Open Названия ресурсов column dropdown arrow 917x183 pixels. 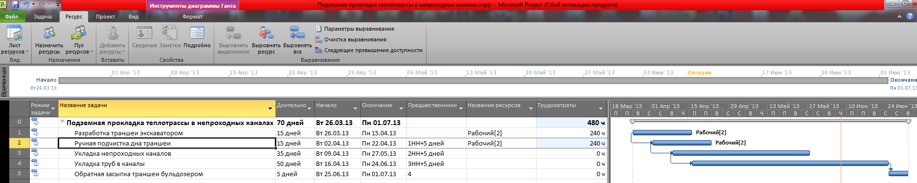(531, 108)
